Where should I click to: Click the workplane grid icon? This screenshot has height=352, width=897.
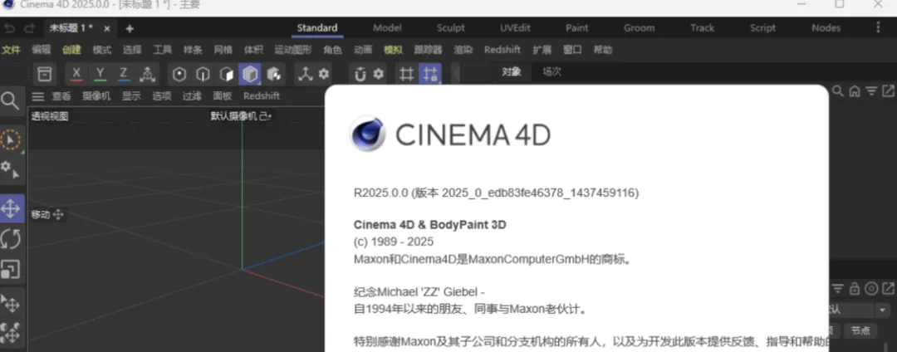[406, 74]
